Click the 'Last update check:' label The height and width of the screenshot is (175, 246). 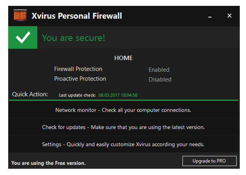(x=77, y=95)
